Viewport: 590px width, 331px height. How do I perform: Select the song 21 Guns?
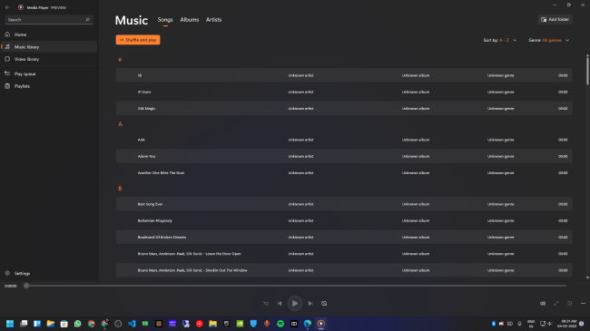[344, 92]
